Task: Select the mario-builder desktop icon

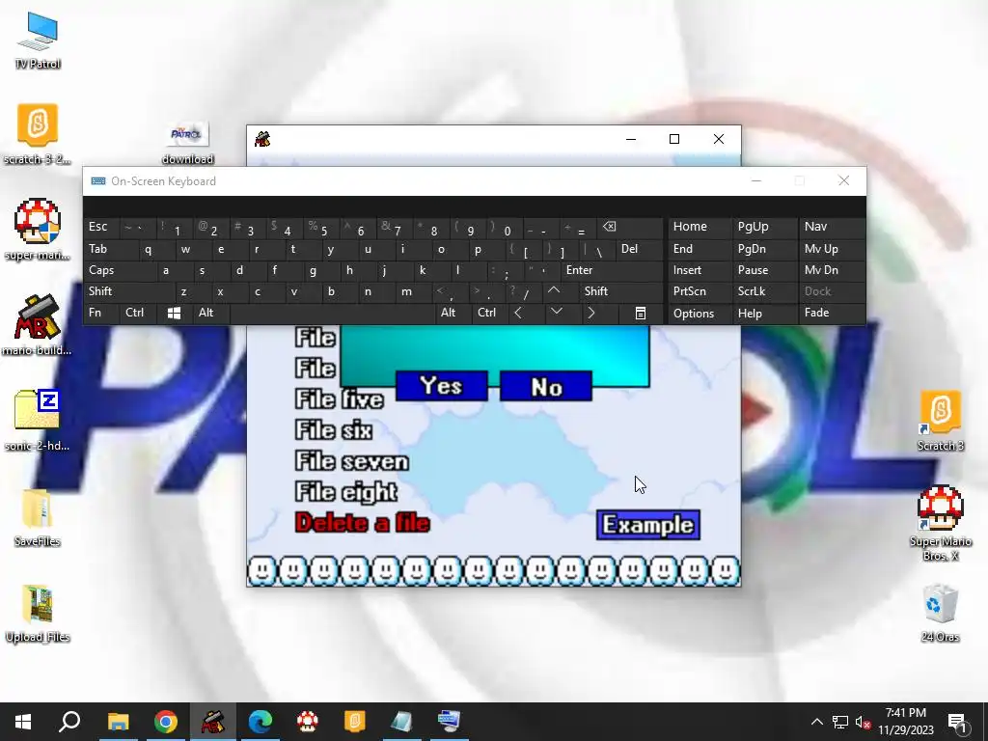Action: click(38, 325)
